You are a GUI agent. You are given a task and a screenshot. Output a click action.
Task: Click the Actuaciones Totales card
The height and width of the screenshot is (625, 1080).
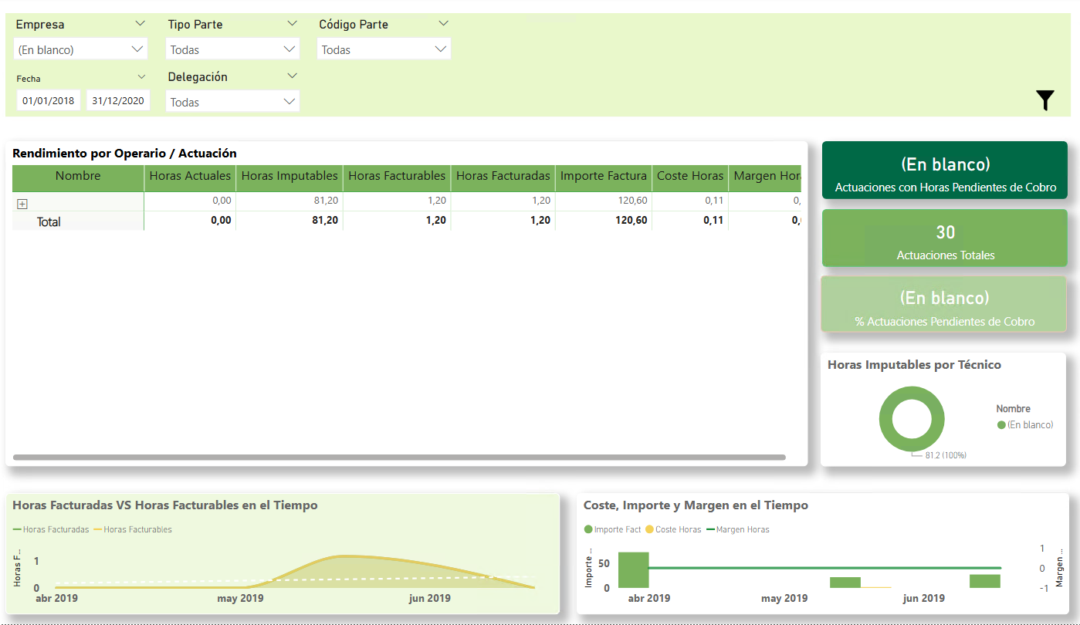[x=944, y=238]
